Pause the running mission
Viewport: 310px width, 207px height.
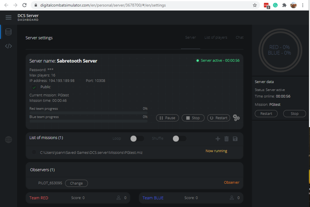167,118
